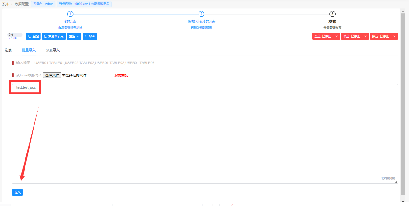Click the 全量: 已停止 status button
This screenshot has width=411, height=206.
[x=323, y=36]
